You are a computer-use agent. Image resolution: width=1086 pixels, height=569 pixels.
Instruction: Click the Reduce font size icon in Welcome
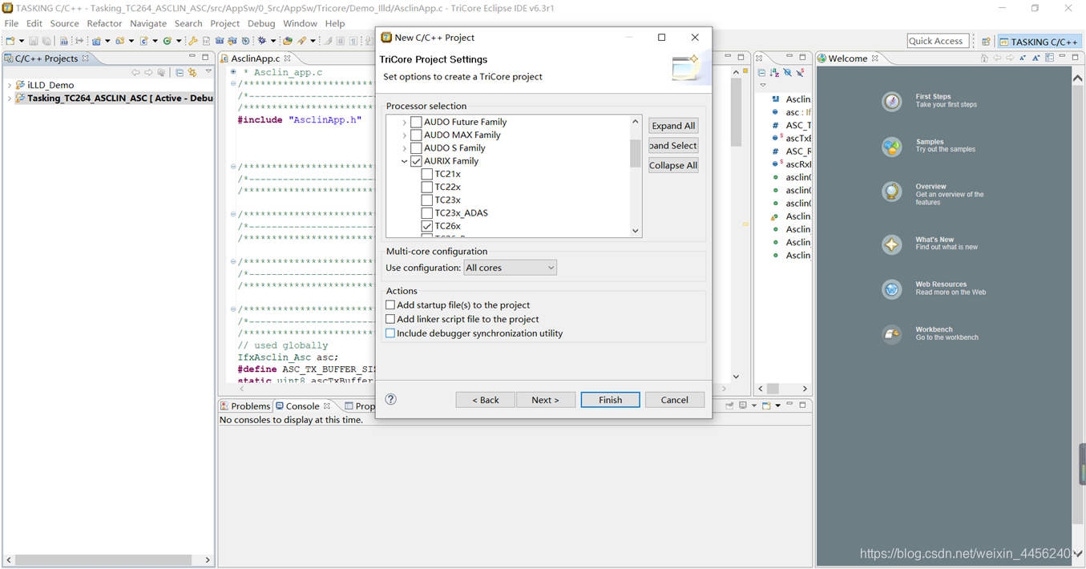[1023, 58]
